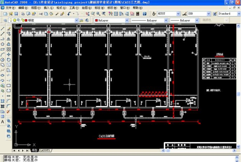
Task: Switch to the LAYOUT1 tab
Action: tap(45, 150)
